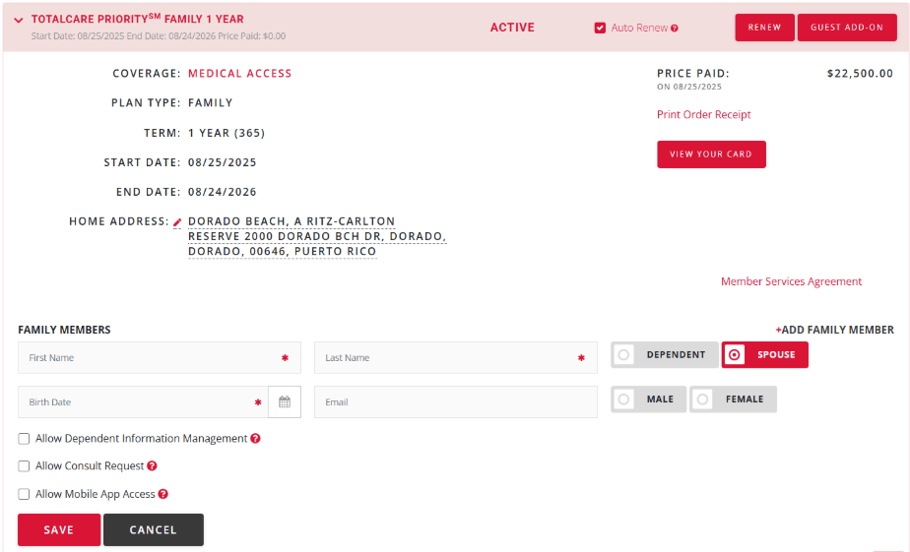The height and width of the screenshot is (552, 910).
Task: Choose the Female gender option
Action: (703, 399)
